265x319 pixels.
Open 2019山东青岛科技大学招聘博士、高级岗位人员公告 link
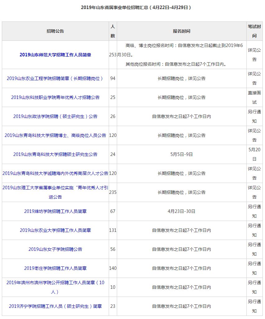pyautogui.click(x=55, y=135)
